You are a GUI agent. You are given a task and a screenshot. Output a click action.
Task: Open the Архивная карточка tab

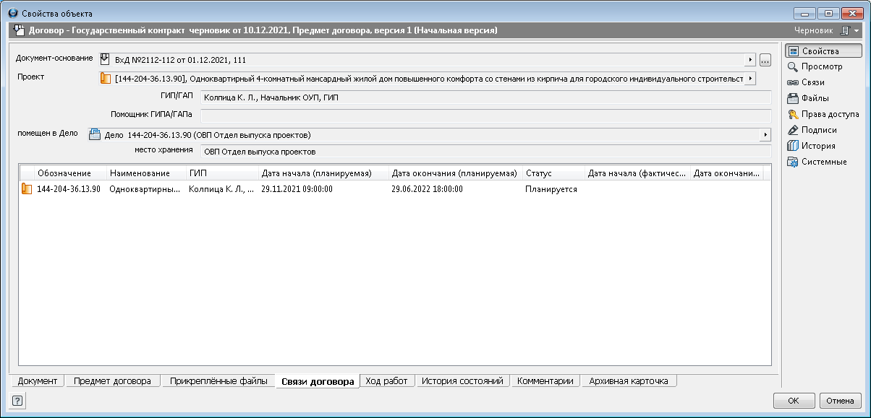(x=628, y=381)
